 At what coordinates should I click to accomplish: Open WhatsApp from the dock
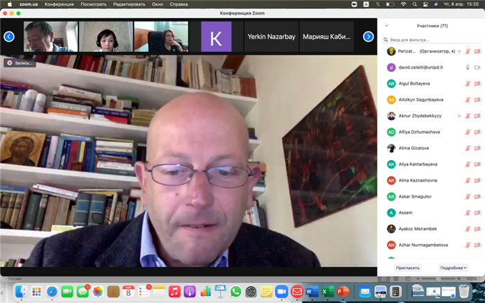click(x=236, y=292)
